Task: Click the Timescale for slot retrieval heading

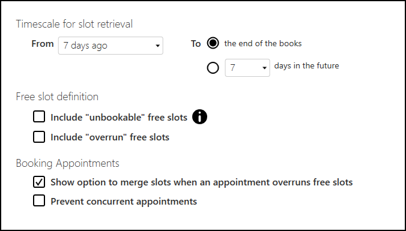Action: point(74,24)
